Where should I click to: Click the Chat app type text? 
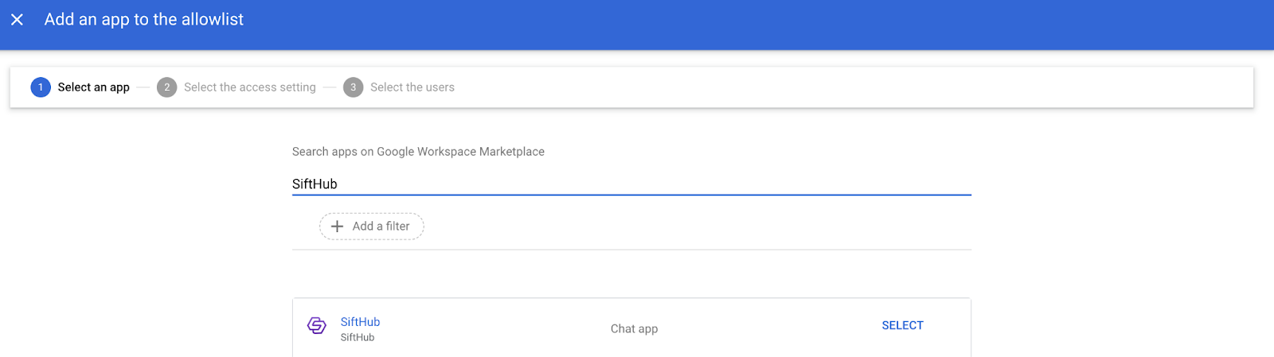[634, 328]
